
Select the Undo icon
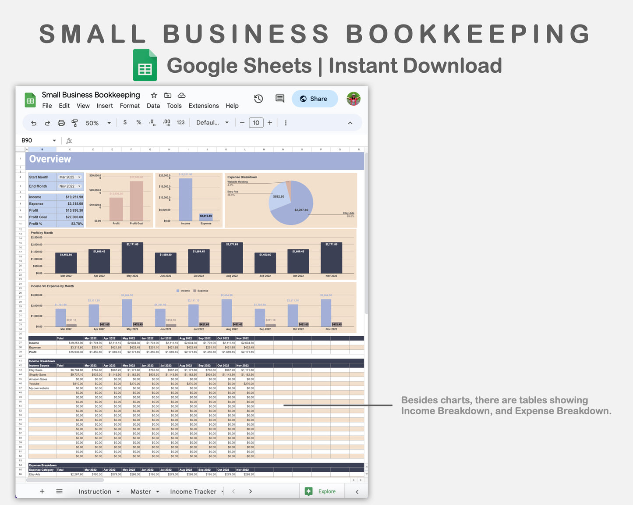tap(33, 123)
